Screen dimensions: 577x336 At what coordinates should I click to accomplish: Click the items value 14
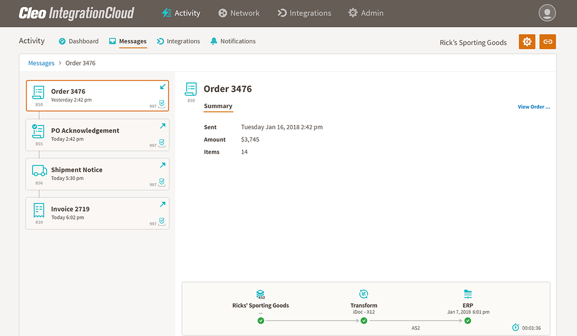pos(244,152)
